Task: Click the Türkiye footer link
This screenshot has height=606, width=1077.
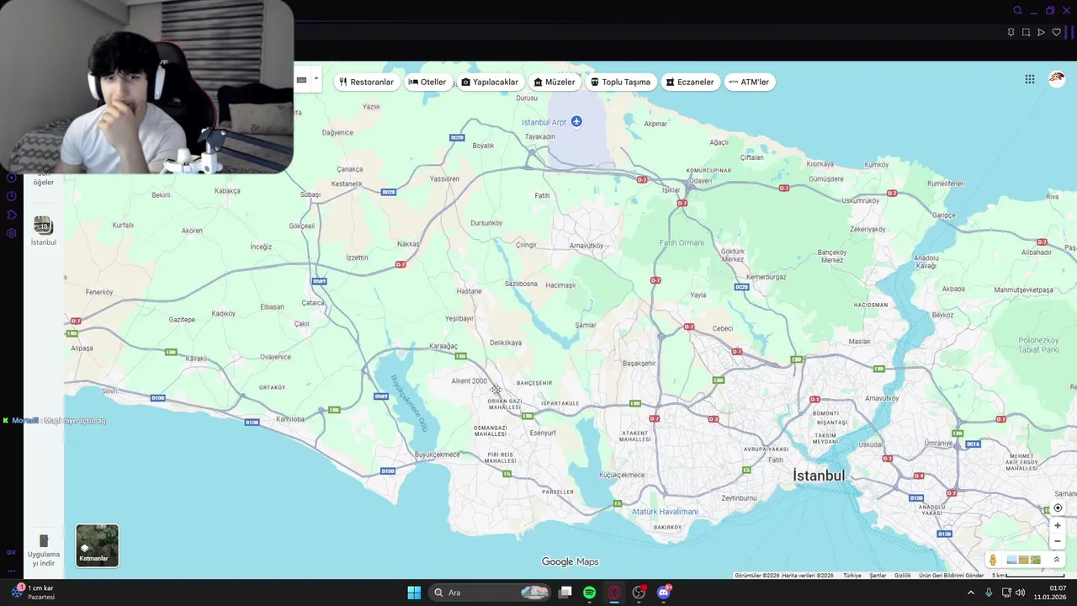Action: tap(852, 576)
